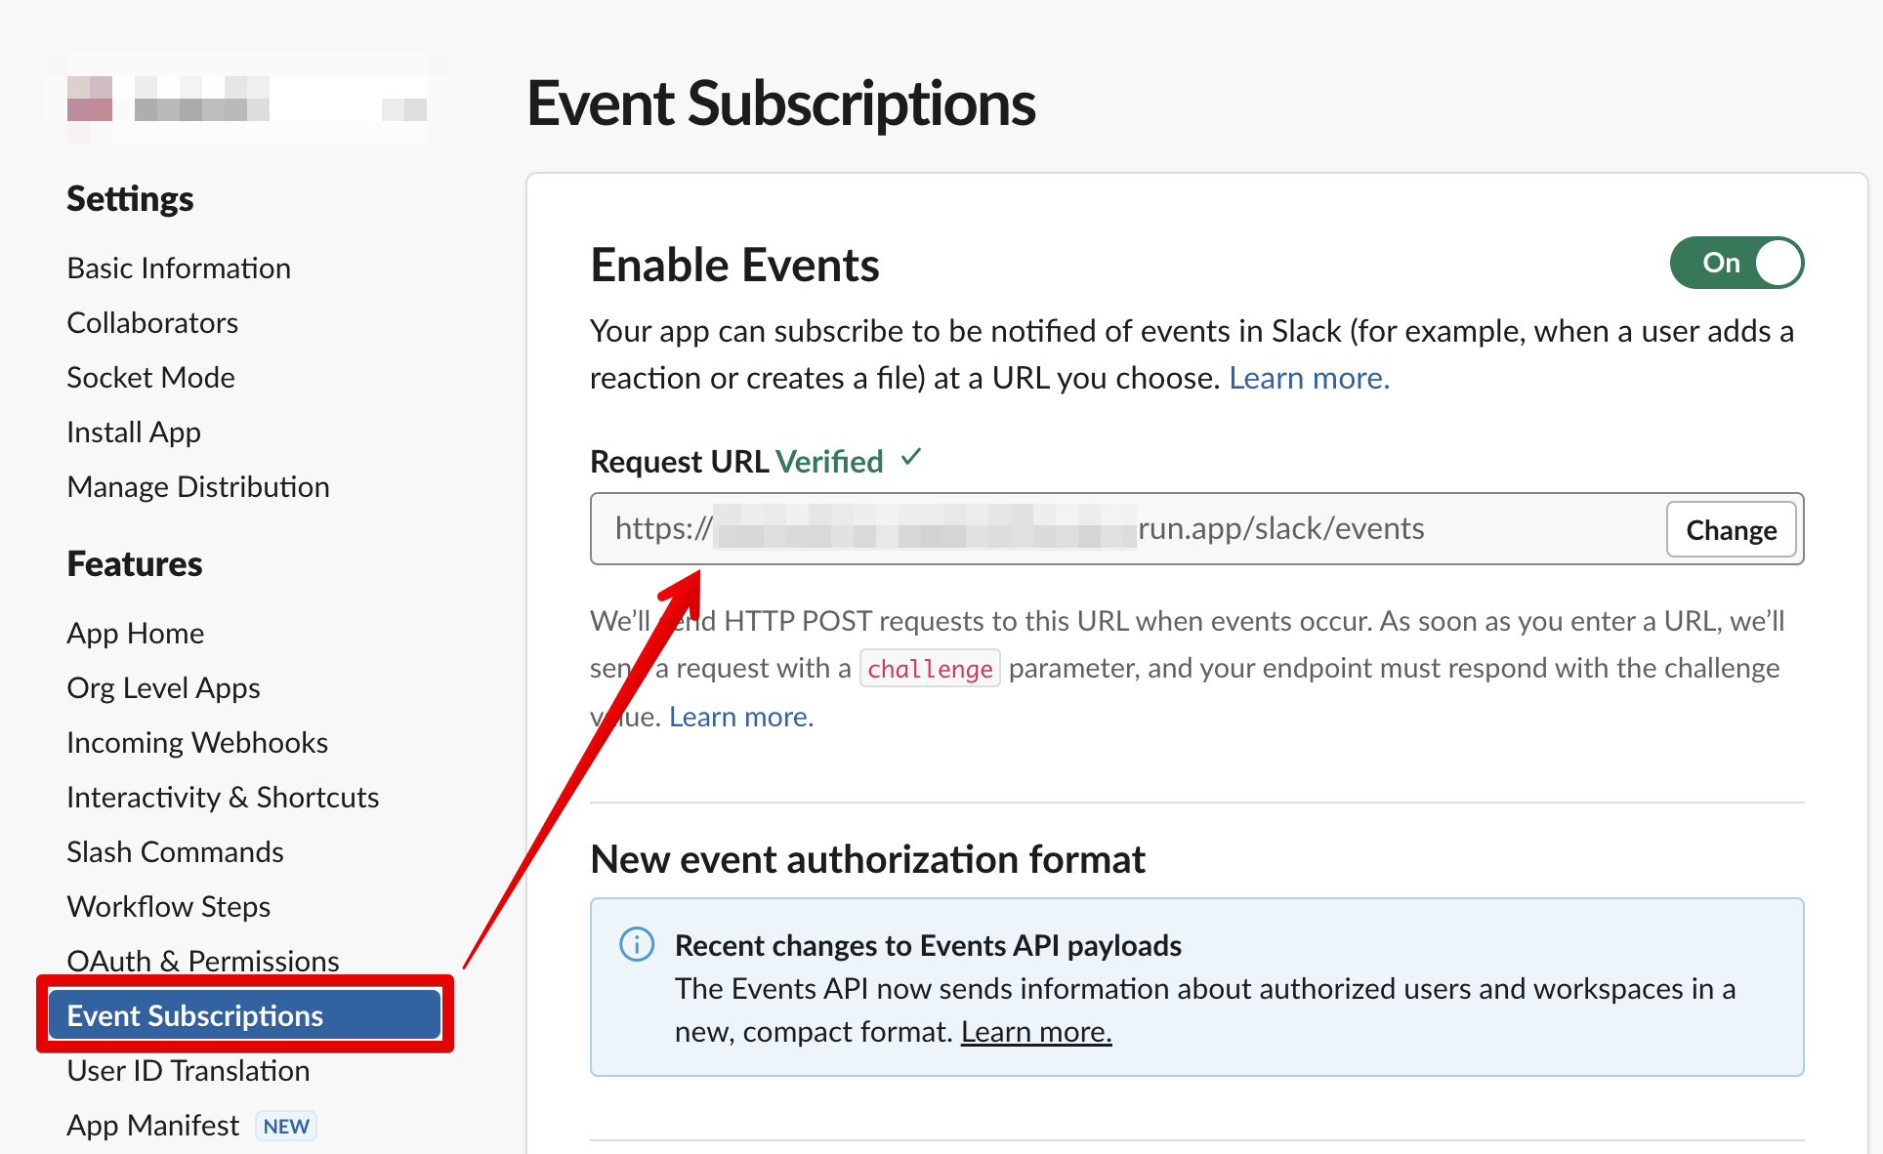Screen dimensions: 1883x1154
Task: Toggle Enable Events off
Action: pyautogui.click(x=1736, y=263)
